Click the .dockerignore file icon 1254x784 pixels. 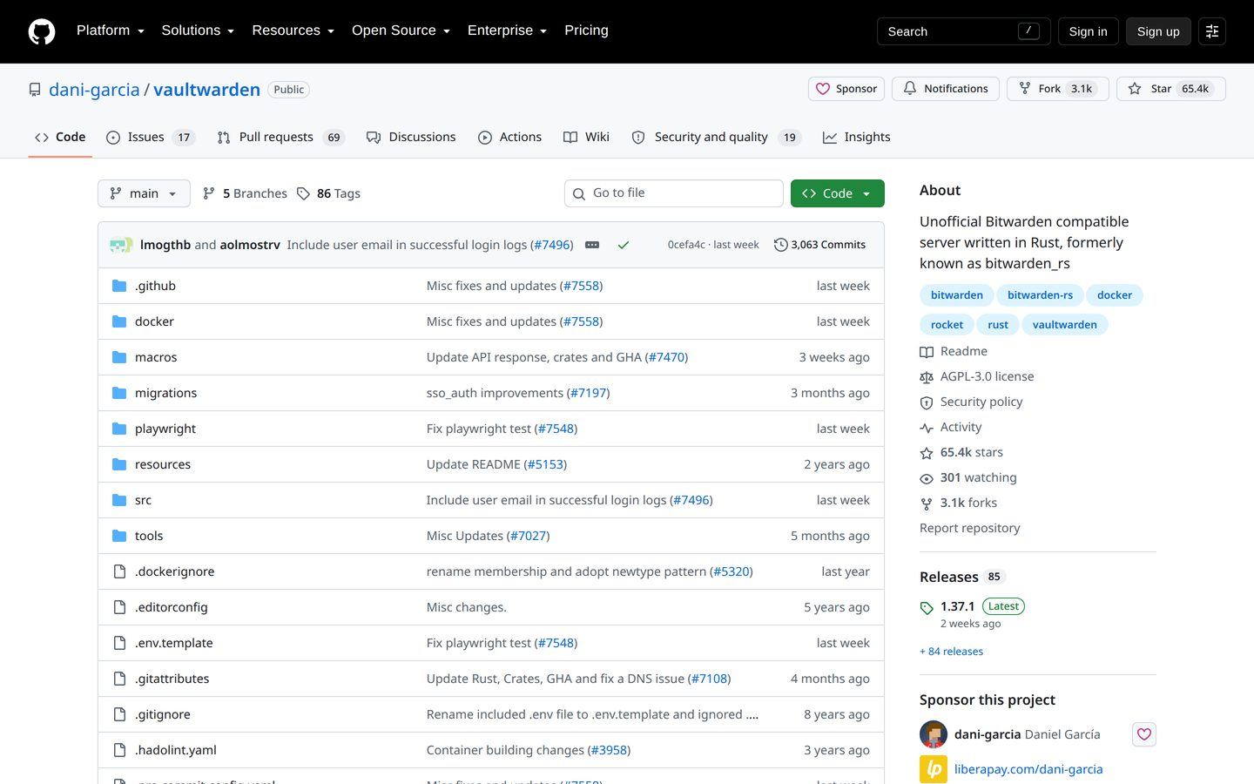coord(119,571)
